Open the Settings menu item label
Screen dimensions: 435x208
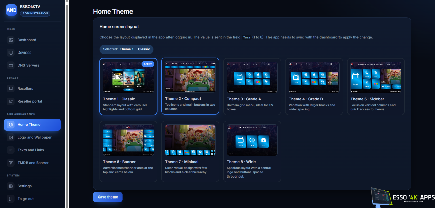(24, 186)
